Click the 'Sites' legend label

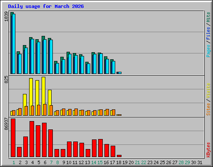point(208,109)
